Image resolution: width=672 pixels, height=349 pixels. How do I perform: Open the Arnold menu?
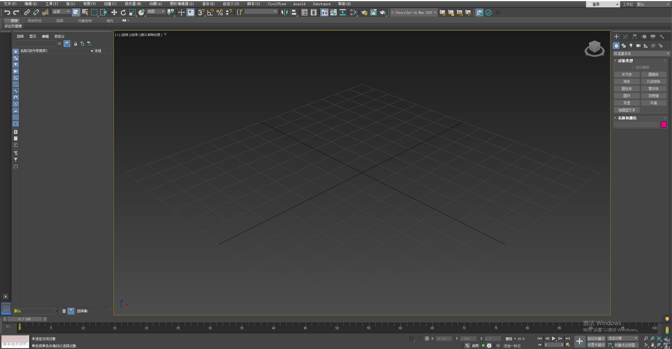coord(299,4)
